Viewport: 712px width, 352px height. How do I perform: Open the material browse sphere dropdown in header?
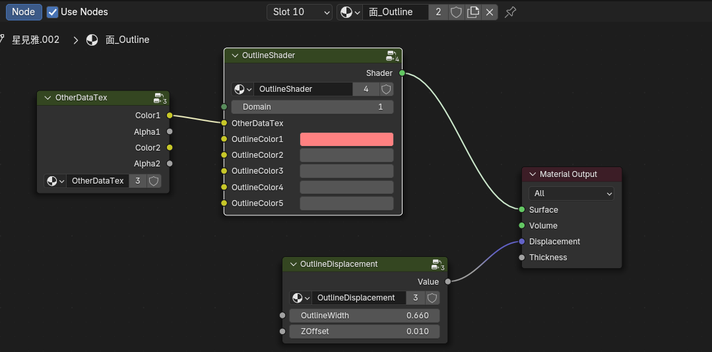tap(350, 12)
